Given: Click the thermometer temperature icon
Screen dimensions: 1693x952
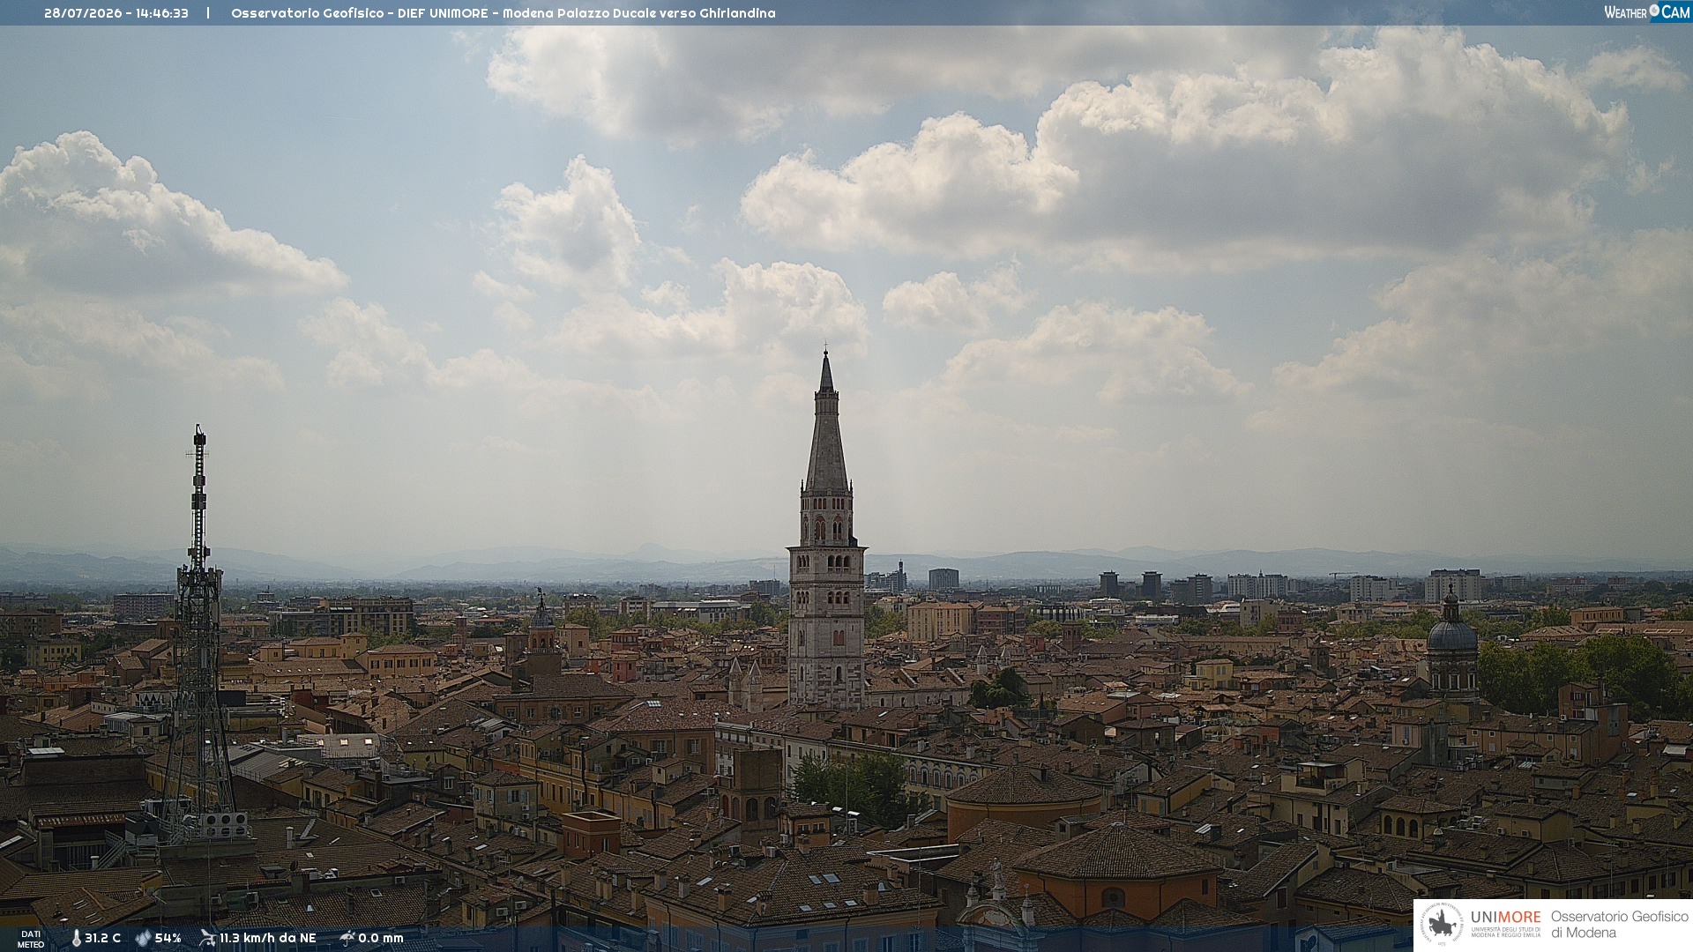Looking at the screenshot, I should pyautogui.click(x=76, y=939).
